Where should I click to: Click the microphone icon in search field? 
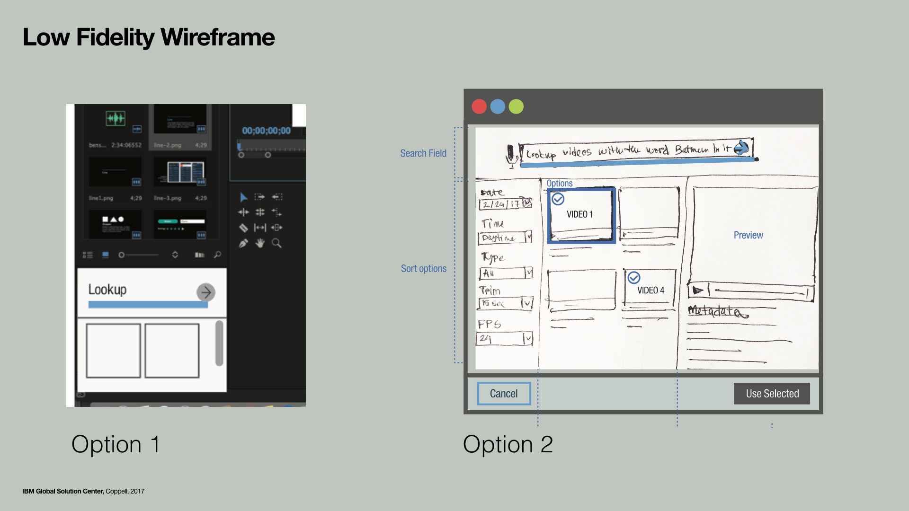coord(510,155)
